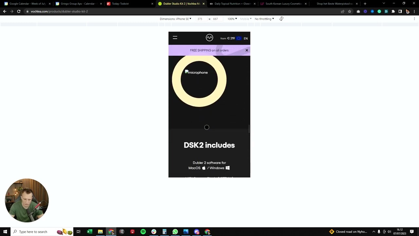
Task: Close the free shipping banner
Action: [247, 50]
